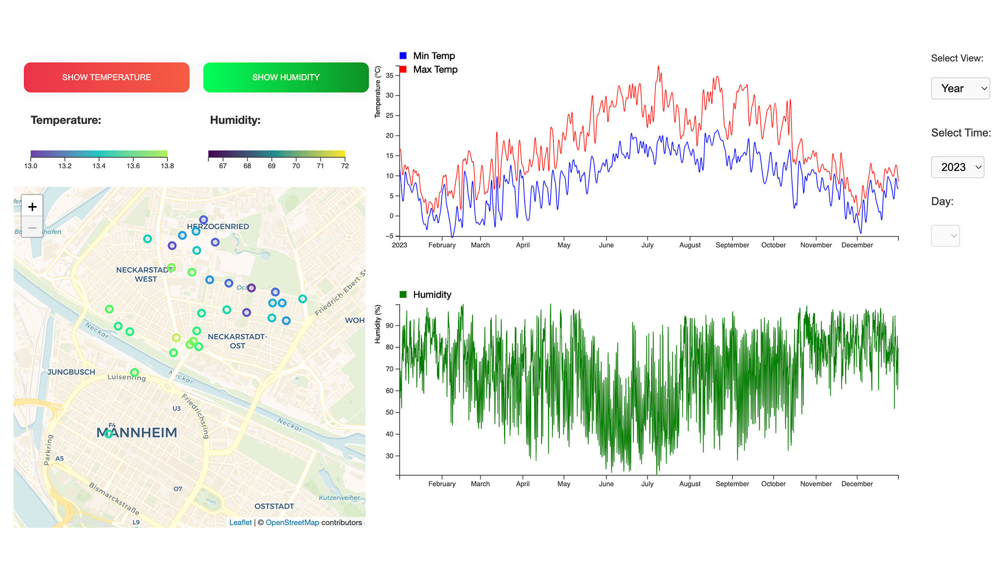Open the Select View Year dropdown
Screen dimensions: 1007x566
[x=960, y=88]
